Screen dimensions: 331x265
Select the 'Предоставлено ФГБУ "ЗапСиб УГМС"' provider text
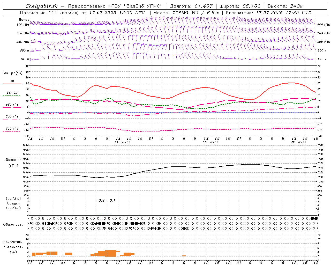pos(115,6)
